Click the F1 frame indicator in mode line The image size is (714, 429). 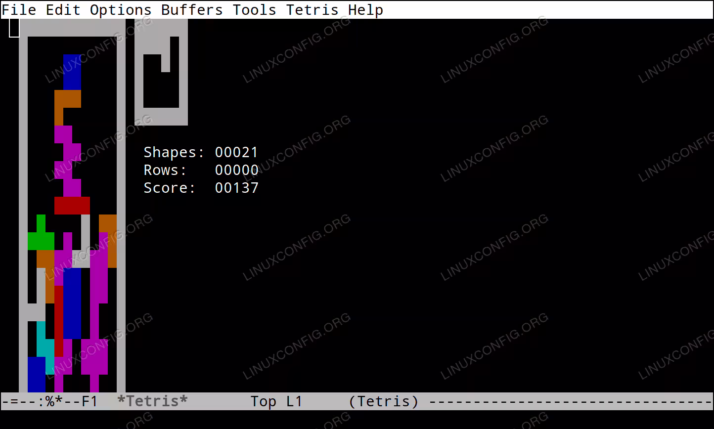pos(90,401)
